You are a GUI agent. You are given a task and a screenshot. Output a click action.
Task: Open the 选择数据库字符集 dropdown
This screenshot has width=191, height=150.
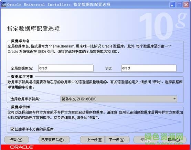tap(119, 99)
